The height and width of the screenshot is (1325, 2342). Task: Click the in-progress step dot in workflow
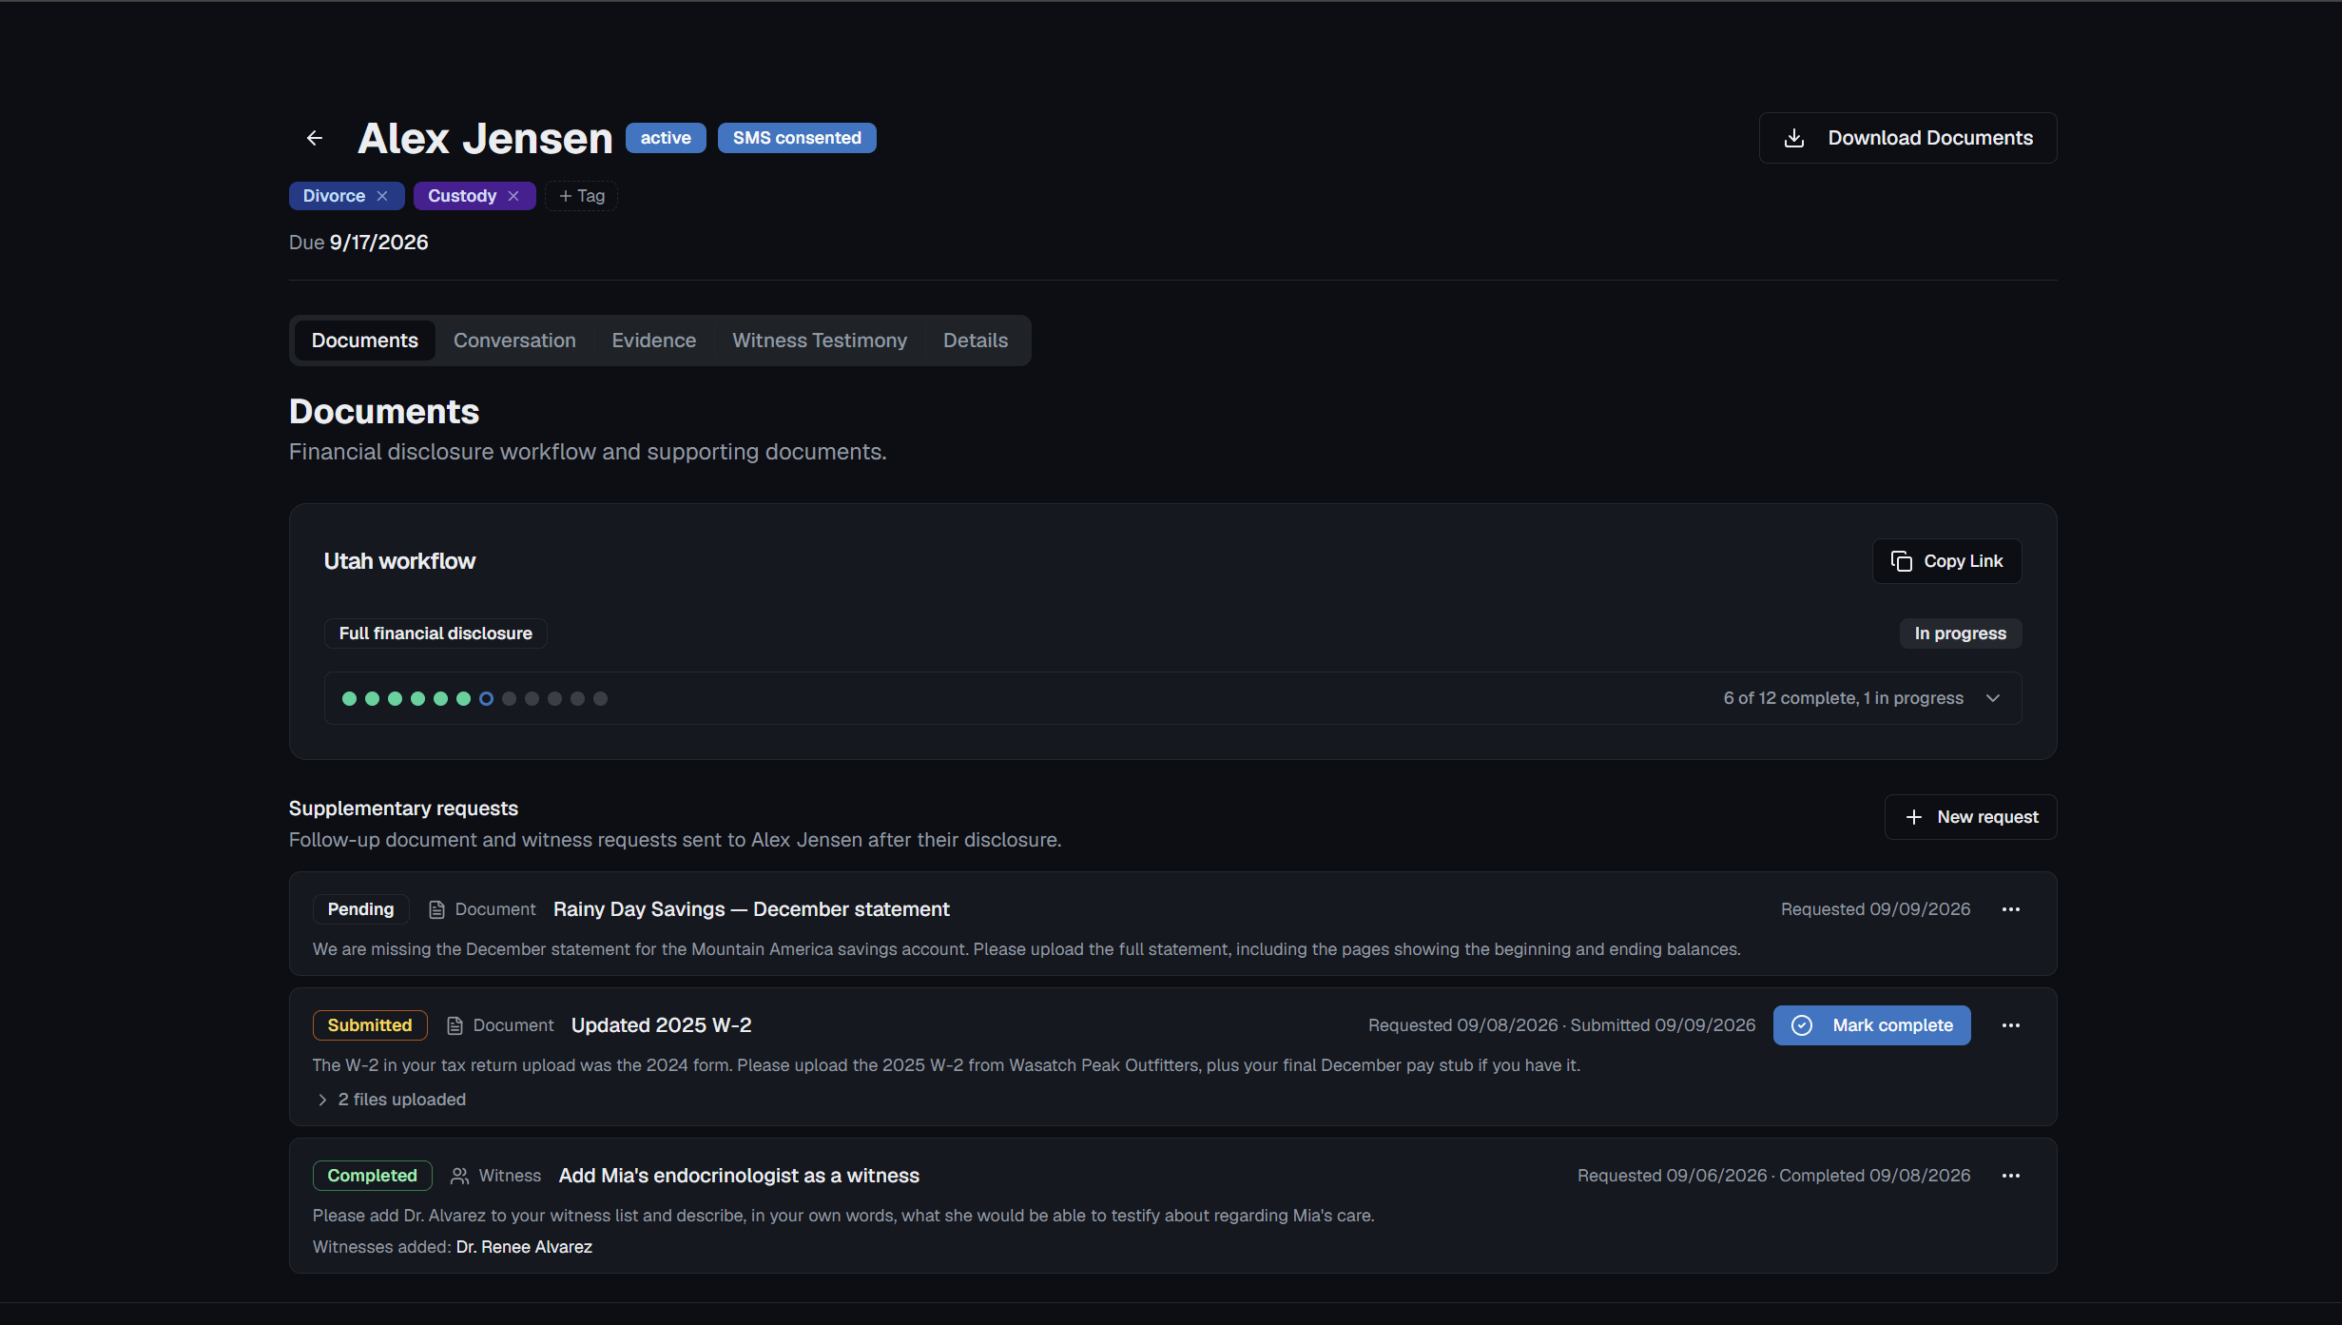[486, 698]
